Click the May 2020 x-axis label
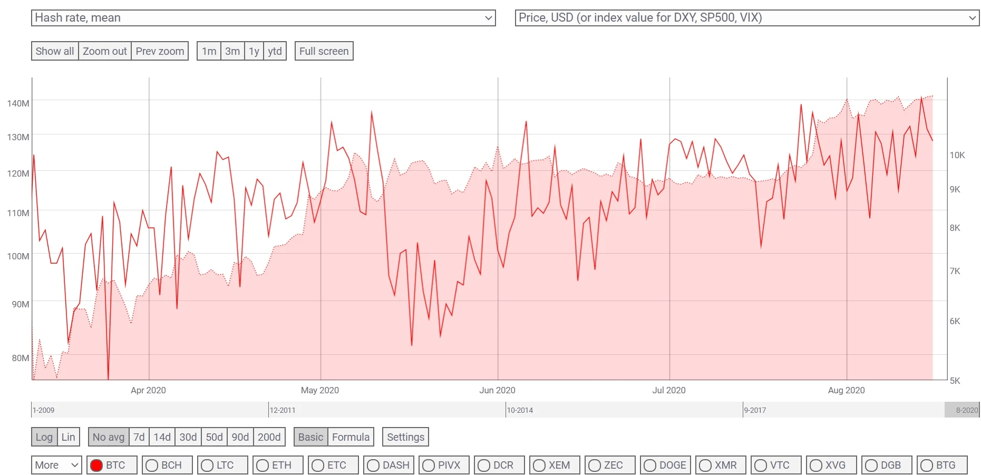Viewport: 981px width, 475px height. [320, 390]
